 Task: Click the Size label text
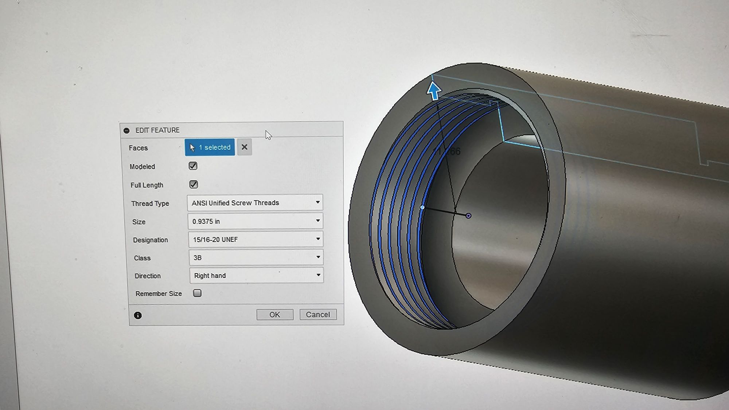(x=139, y=222)
